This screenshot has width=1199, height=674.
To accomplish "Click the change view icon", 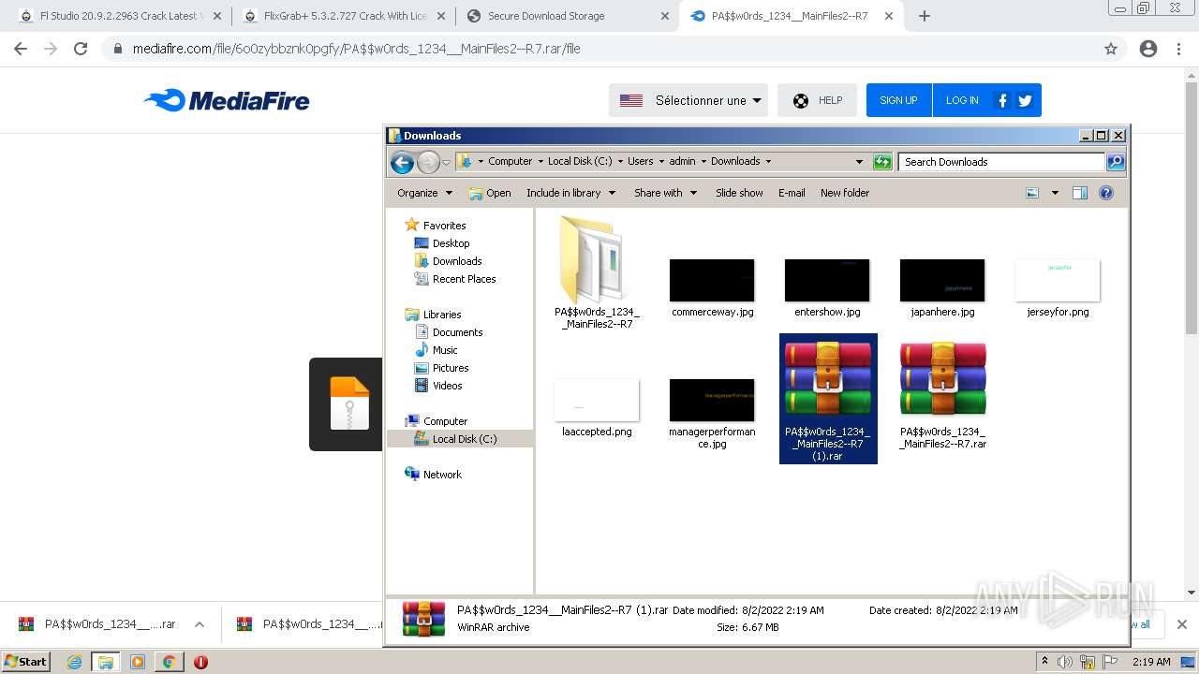I will click(x=1032, y=193).
